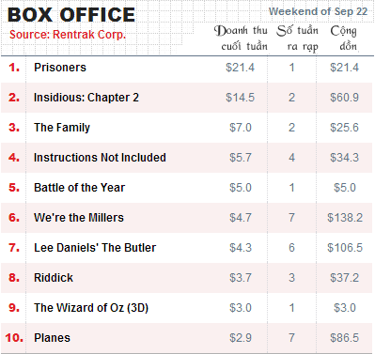The image size is (375, 354).
Task: Click the $106.5 cumulative value
Action: click(345, 248)
